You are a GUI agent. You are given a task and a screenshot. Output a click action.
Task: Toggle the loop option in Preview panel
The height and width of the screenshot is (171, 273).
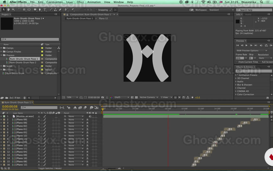pos(266,46)
